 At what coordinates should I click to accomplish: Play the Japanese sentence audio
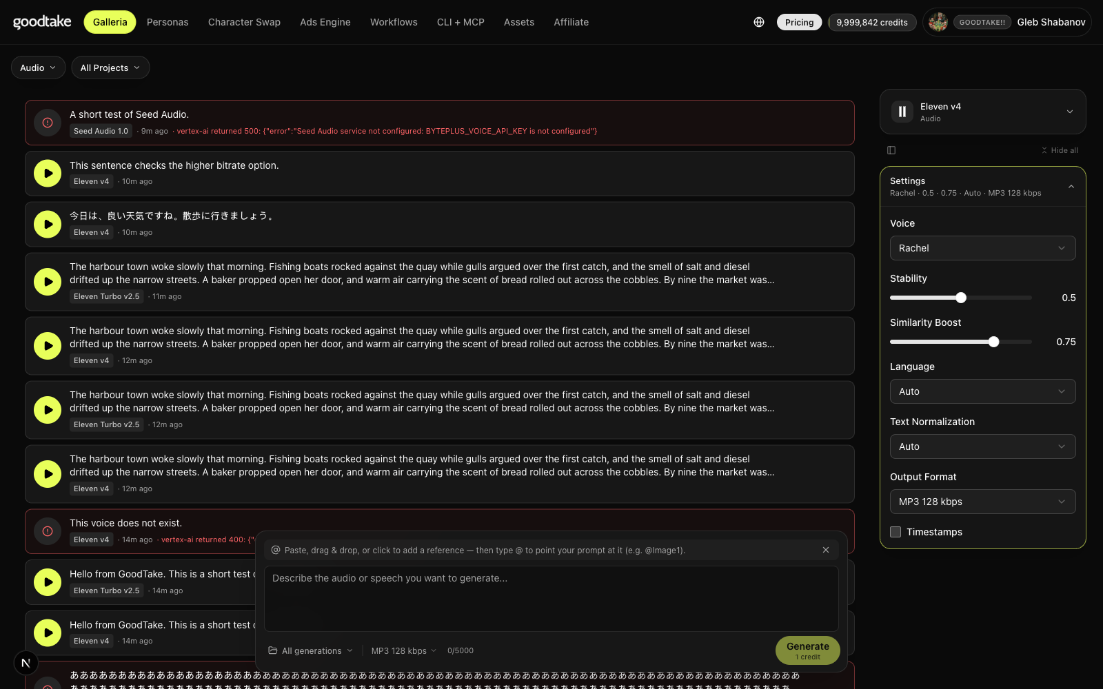(x=48, y=224)
